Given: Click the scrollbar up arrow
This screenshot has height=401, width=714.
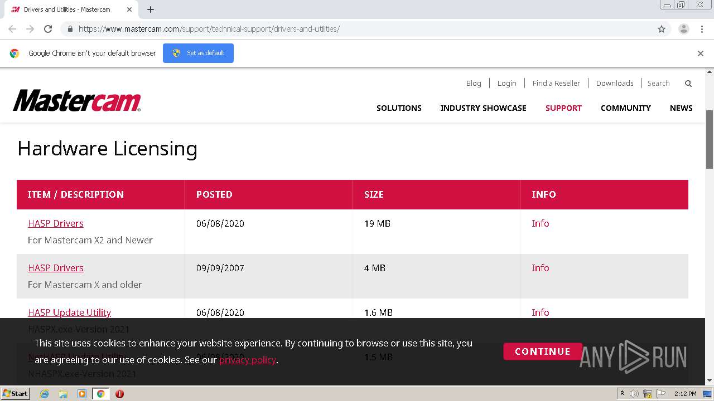Looking at the screenshot, I should tap(710, 72).
